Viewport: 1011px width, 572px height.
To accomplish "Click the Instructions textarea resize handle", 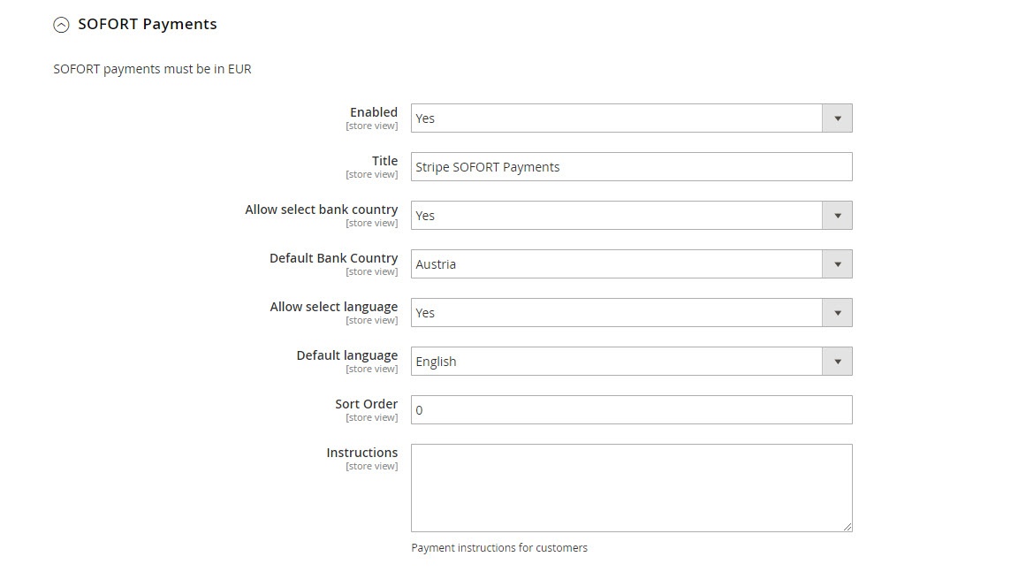I will [848, 526].
